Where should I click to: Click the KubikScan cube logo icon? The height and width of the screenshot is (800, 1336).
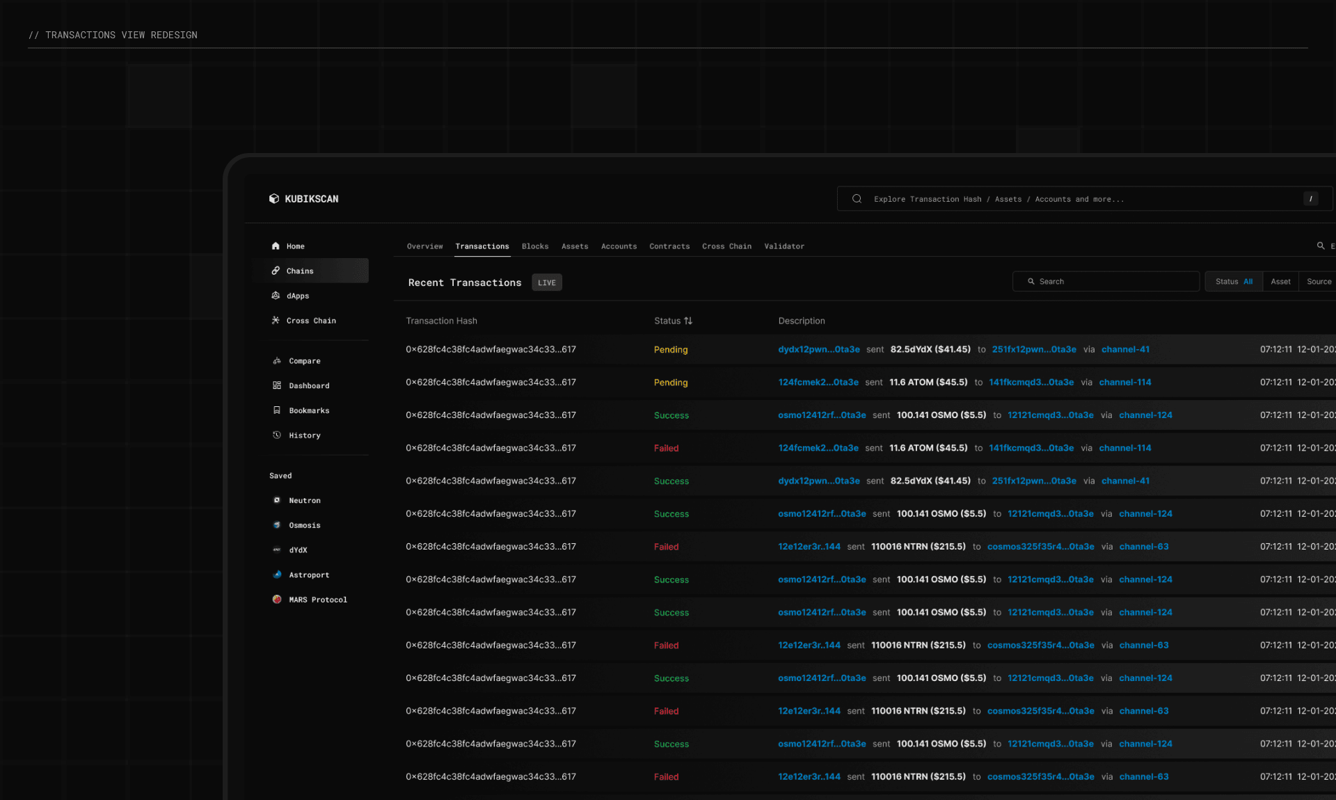pyautogui.click(x=274, y=199)
